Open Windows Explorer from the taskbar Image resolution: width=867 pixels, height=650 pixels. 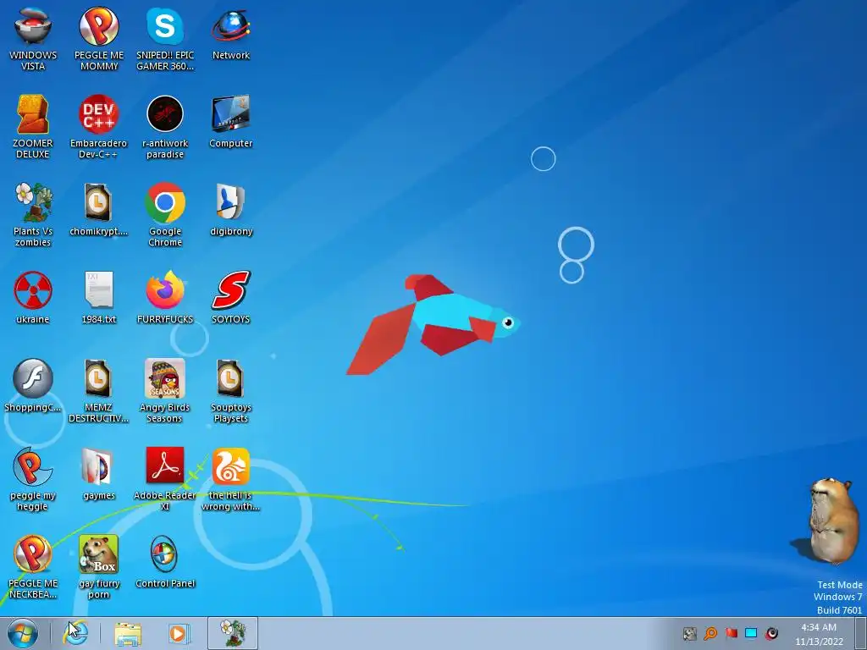pos(128,634)
